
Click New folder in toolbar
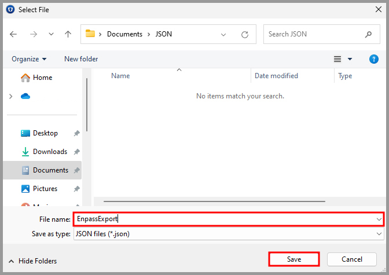(x=81, y=59)
